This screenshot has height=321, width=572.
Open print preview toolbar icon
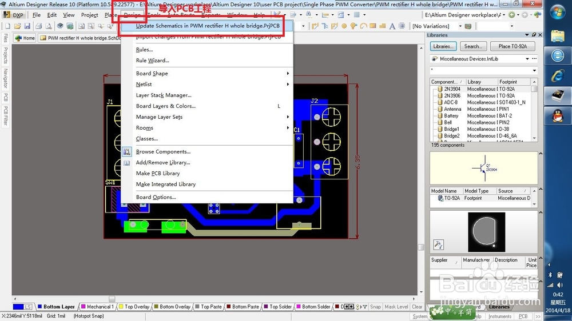[x=49, y=26]
